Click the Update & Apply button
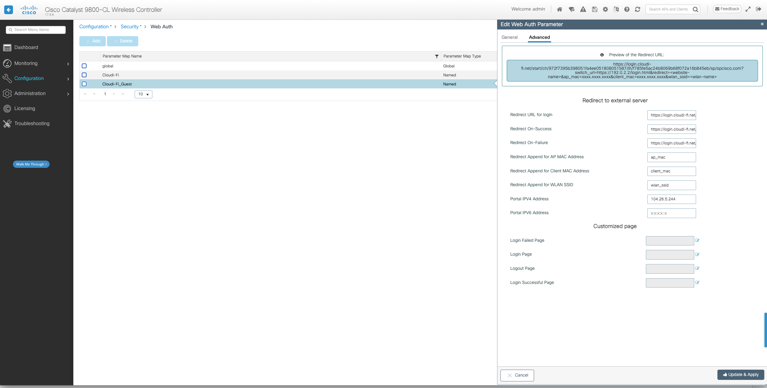This screenshot has height=388, width=767. (x=741, y=375)
